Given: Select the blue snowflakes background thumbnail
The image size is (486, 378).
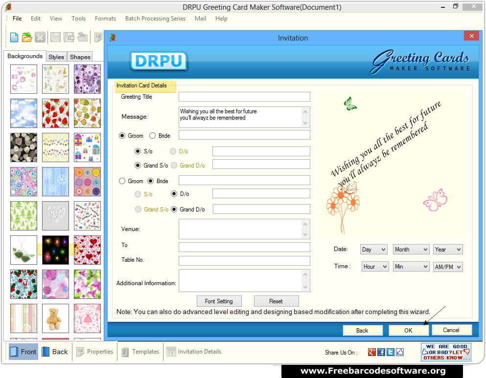Looking at the screenshot, I should tap(55, 182).
